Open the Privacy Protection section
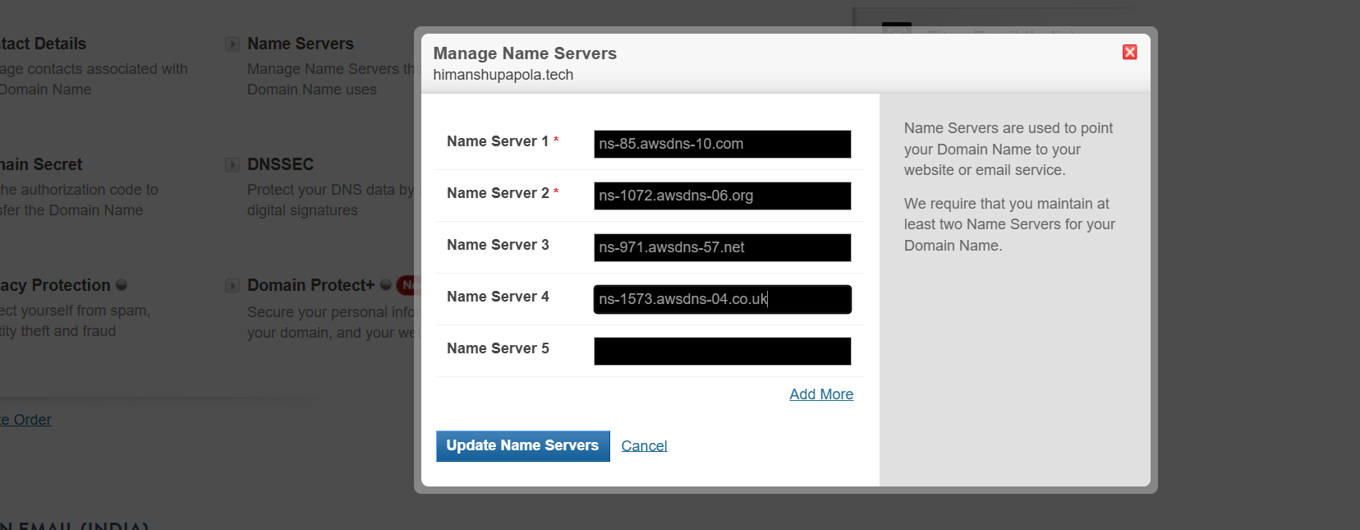 (54, 286)
